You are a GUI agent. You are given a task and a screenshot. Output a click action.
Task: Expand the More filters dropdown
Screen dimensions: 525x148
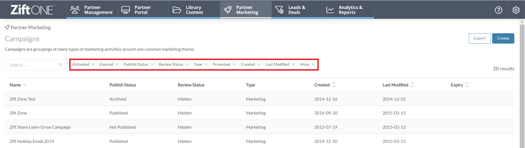click(x=308, y=64)
